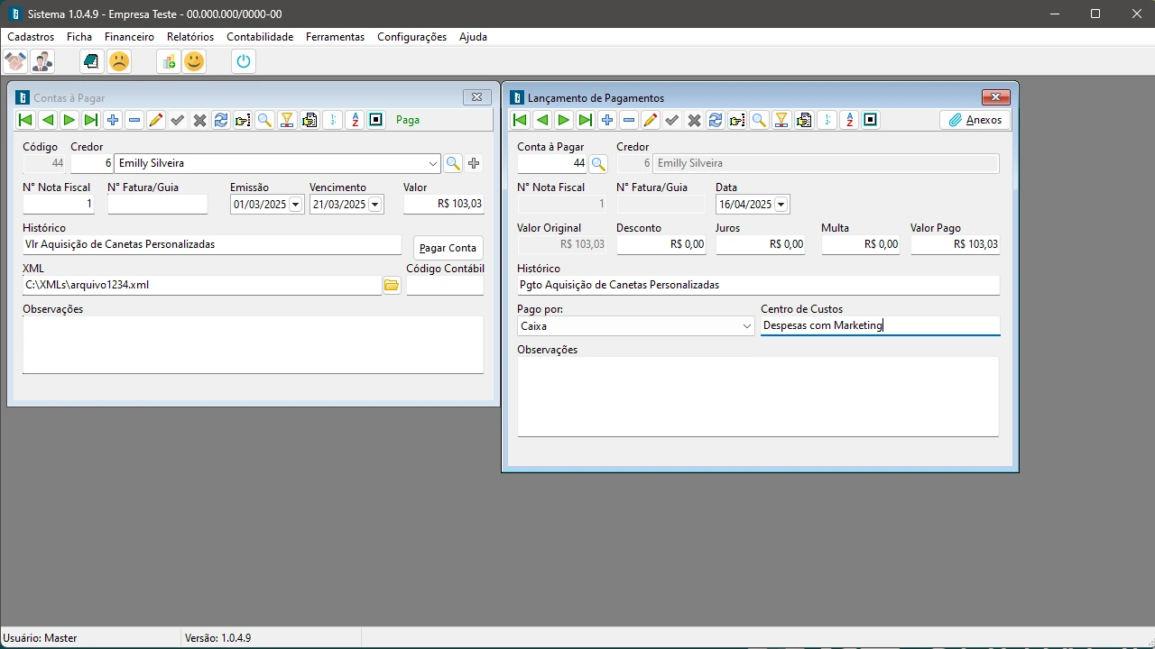Image resolution: width=1155 pixels, height=649 pixels.
Task: Search Conta à Pagar with magnifier next to 44
Action: pyautogui.click(x=598, y=164)
